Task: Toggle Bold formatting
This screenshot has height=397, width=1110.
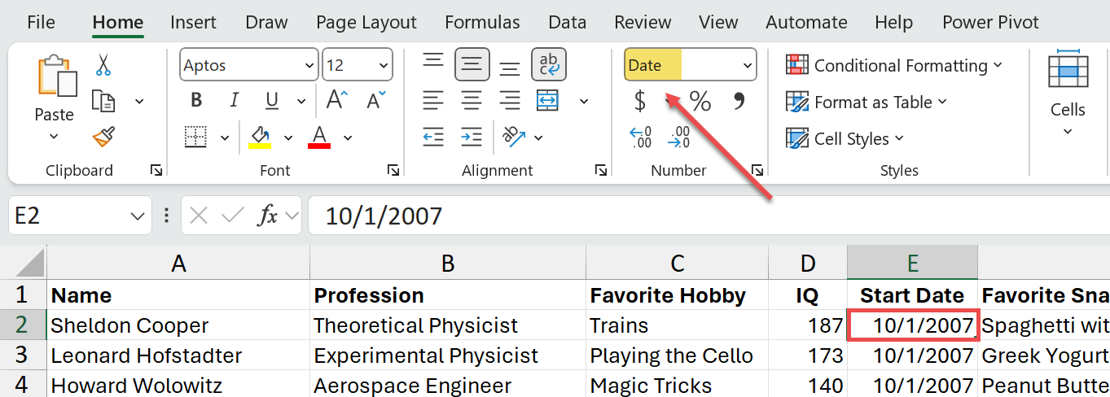Action: point(195,101)
